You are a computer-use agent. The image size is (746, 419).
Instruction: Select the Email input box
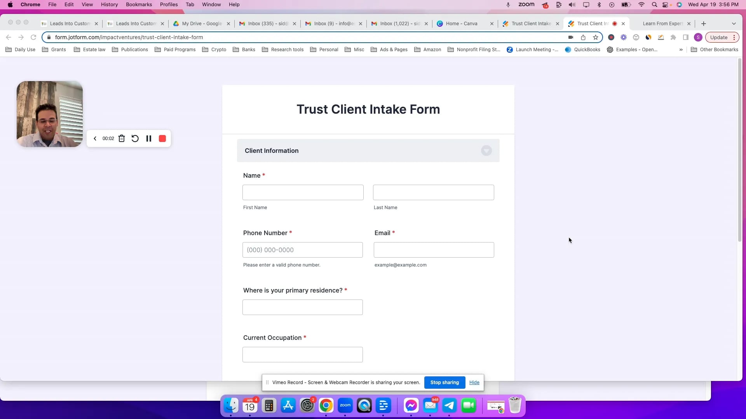[x=434, y=250]
